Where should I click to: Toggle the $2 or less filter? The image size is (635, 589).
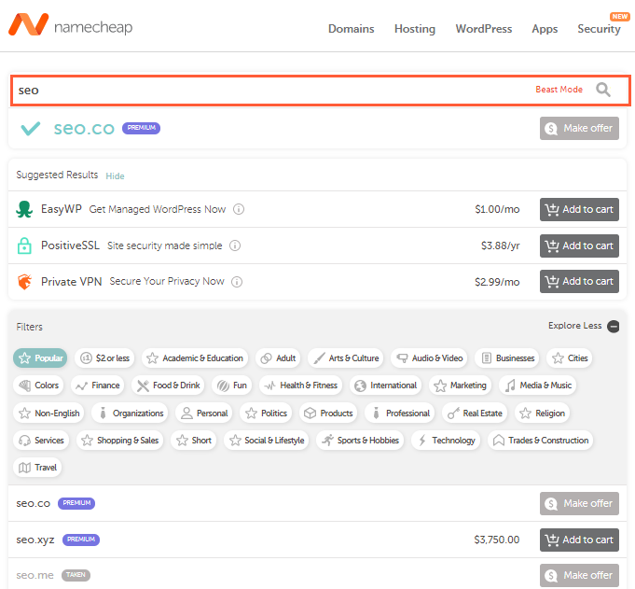click(x=104, y=358)
